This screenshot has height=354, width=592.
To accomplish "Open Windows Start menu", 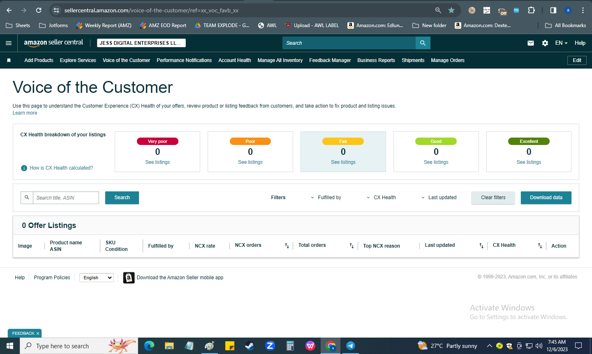I will [x=10, y=346].
